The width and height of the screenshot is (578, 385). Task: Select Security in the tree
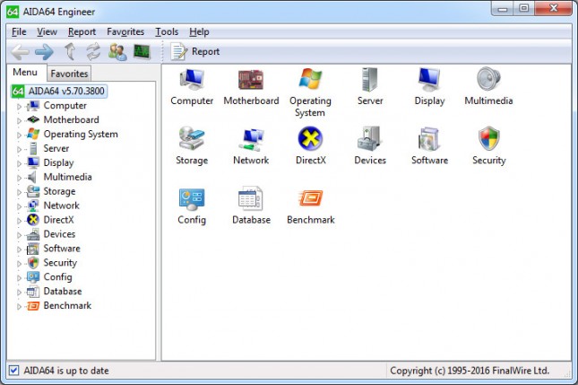[x=60, y=262]
